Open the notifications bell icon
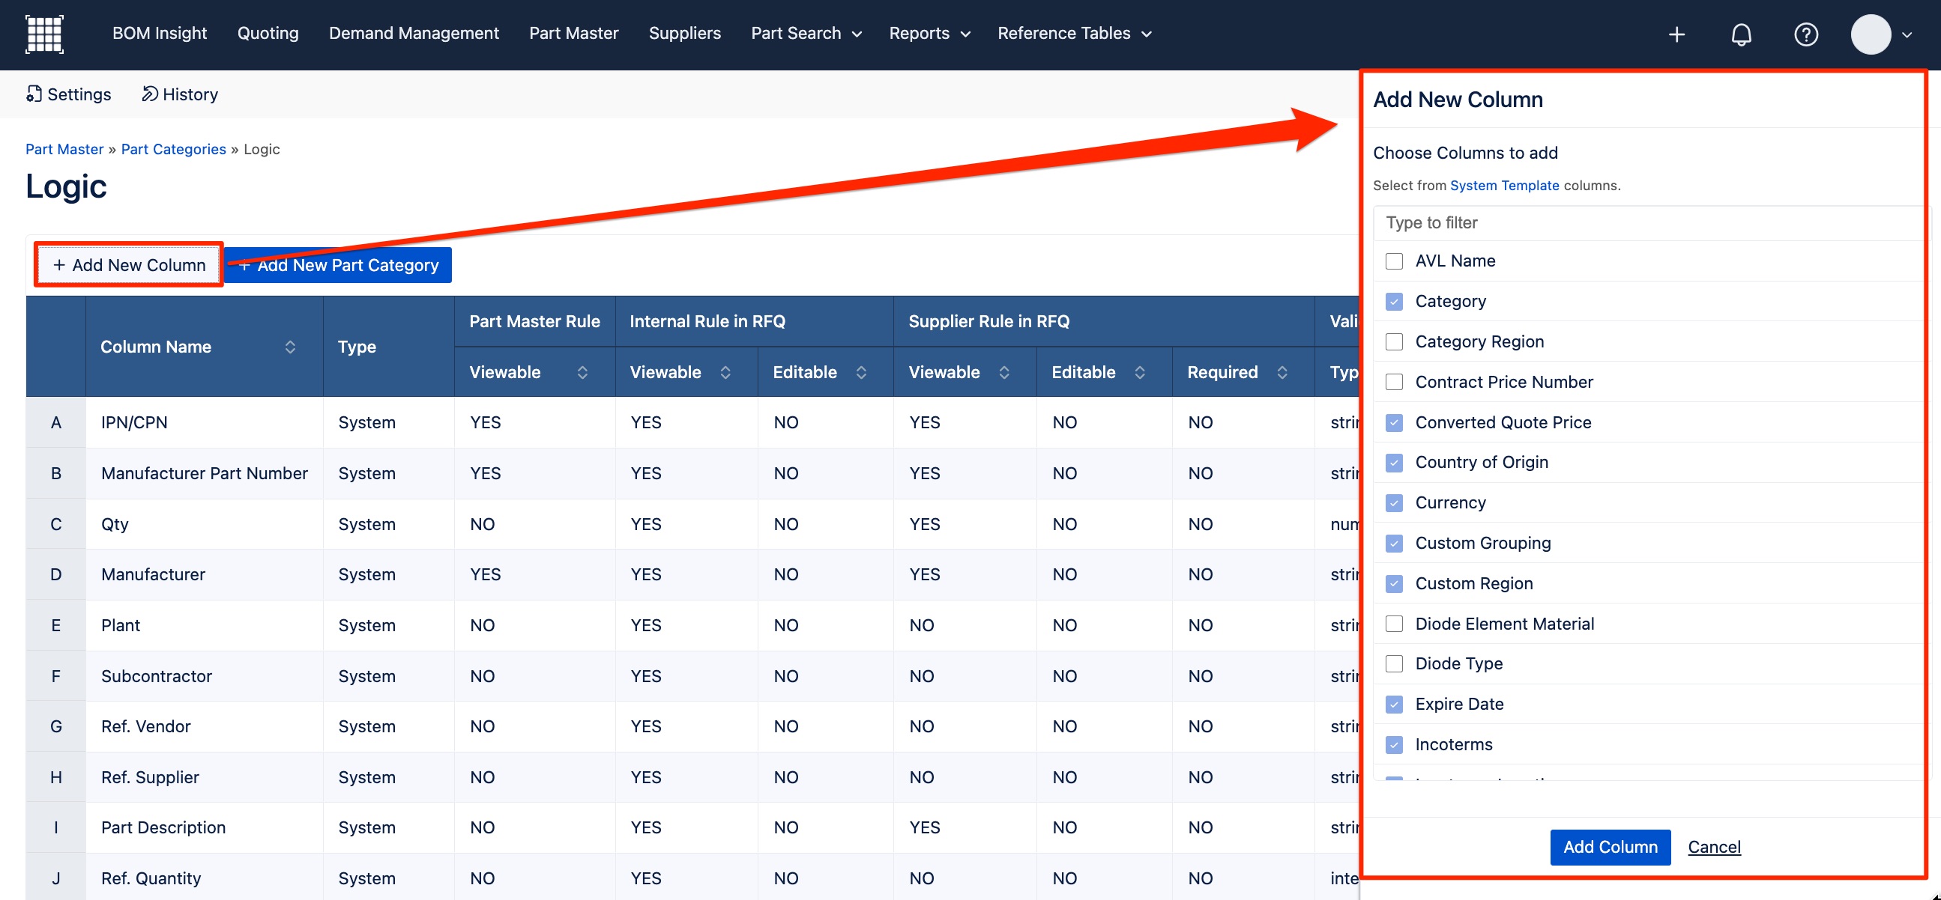Viewport: 1941px width, 900px height. coord(1742,34)
